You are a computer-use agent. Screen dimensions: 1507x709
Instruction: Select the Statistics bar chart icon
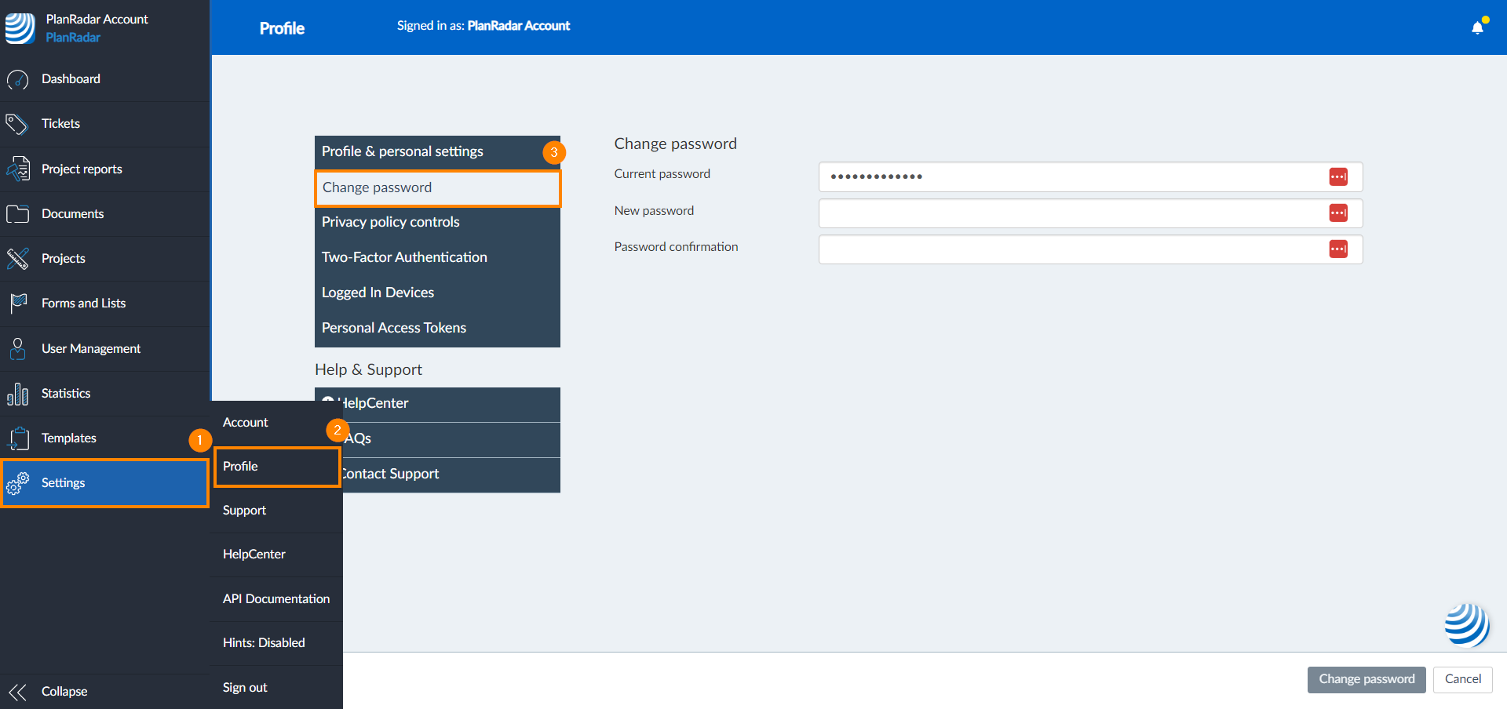(17, 394)
